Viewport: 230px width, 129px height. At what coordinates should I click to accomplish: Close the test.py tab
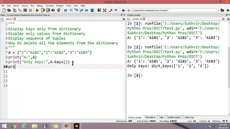pos(15,19)
